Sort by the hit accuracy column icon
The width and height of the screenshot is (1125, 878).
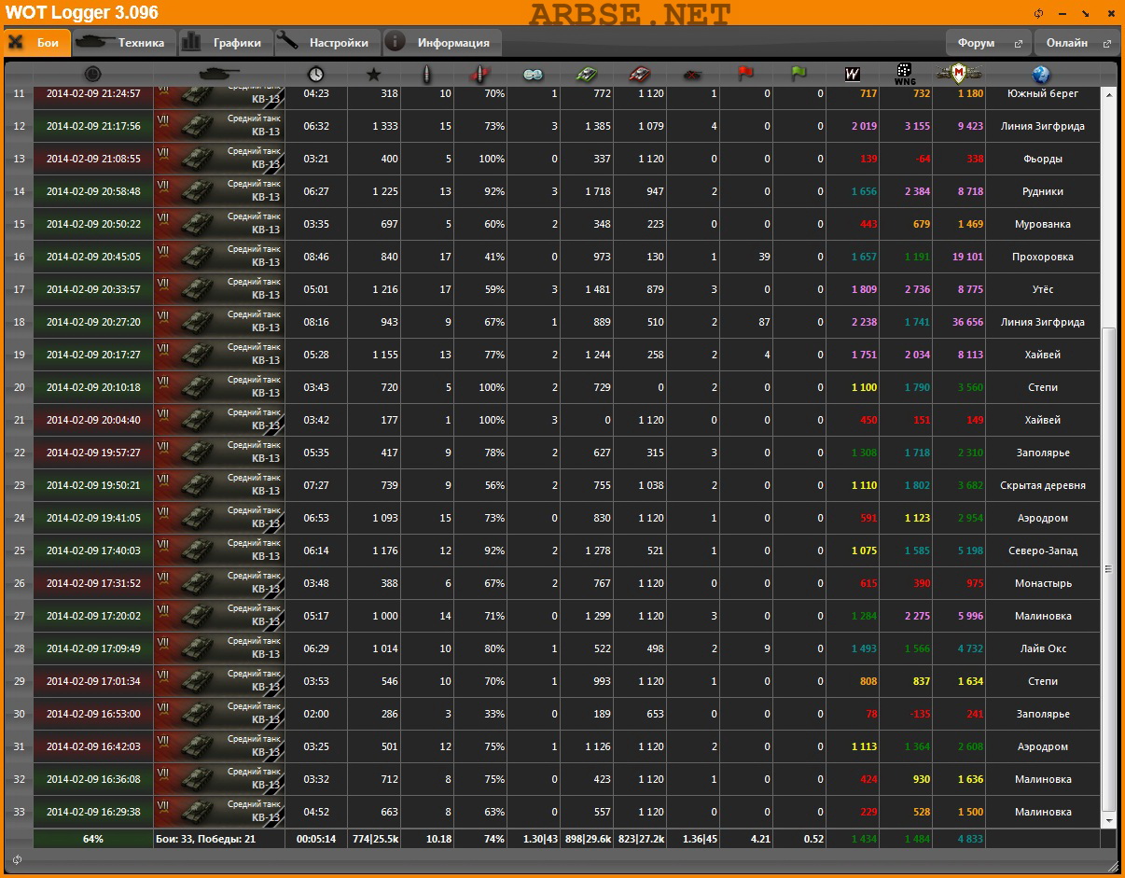[479, 74]
